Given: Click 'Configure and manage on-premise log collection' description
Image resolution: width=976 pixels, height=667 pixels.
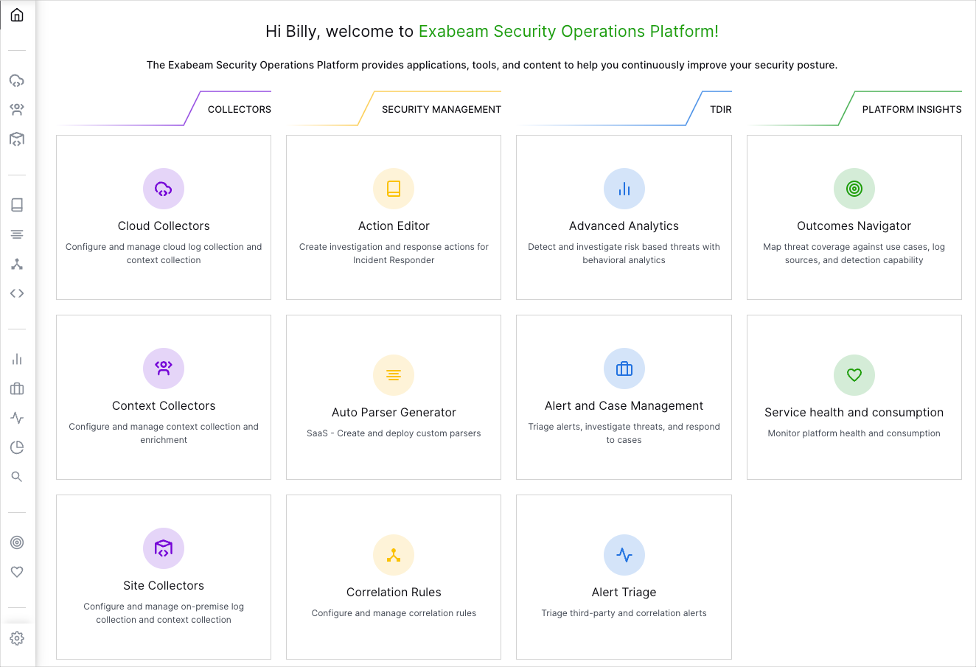Looking at the screenshot, I should point(164,613).
